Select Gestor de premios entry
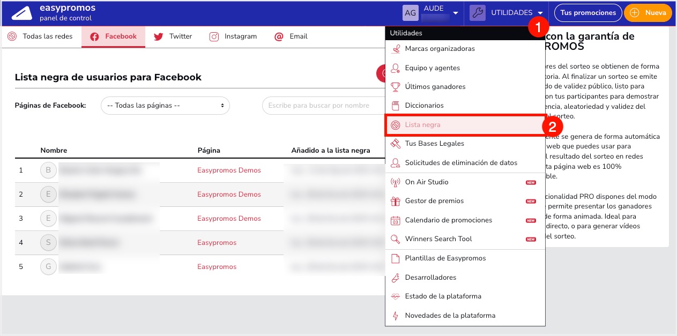Screen dimensions: 677x336 coord(465,201)
